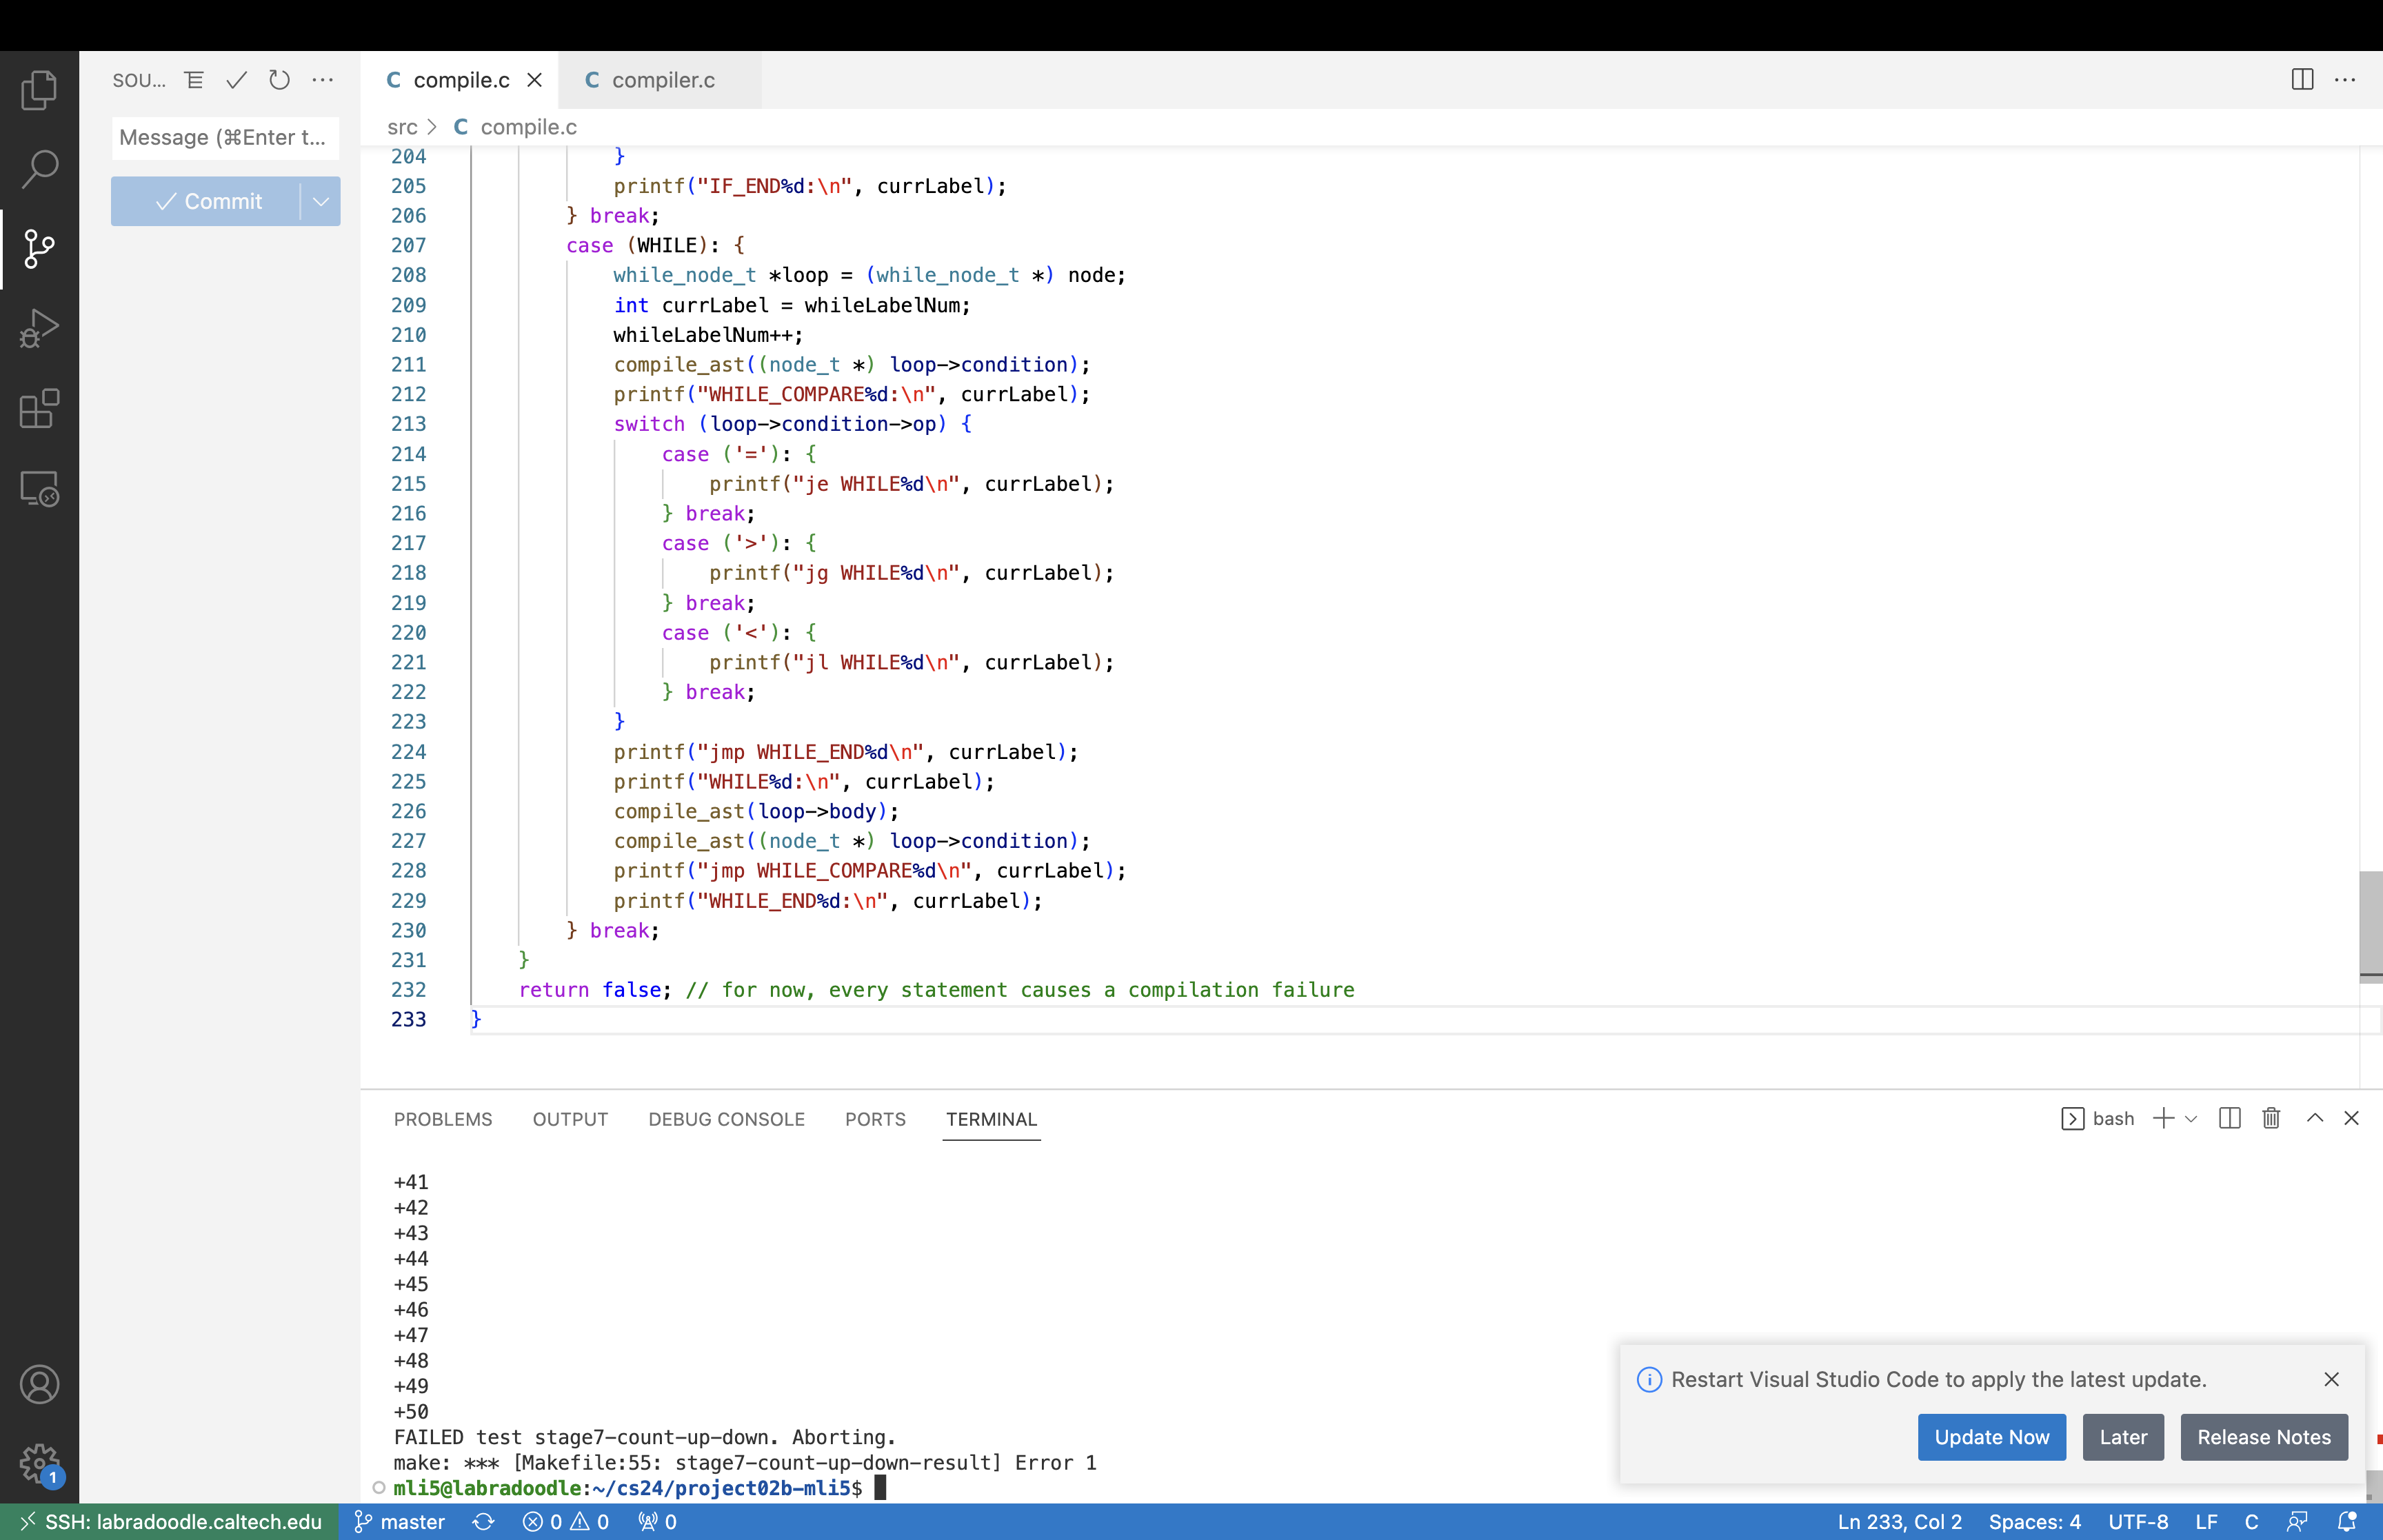This screenshot has width=2383, height=1540.
Task: Click the commit message input field
Action: tap(224, 137)
